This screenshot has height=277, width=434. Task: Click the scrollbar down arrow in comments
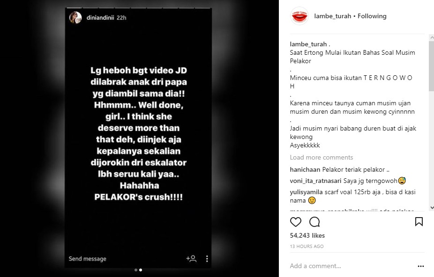(432, 208)
